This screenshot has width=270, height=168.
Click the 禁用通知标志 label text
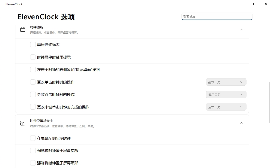(x=48, y=45)
